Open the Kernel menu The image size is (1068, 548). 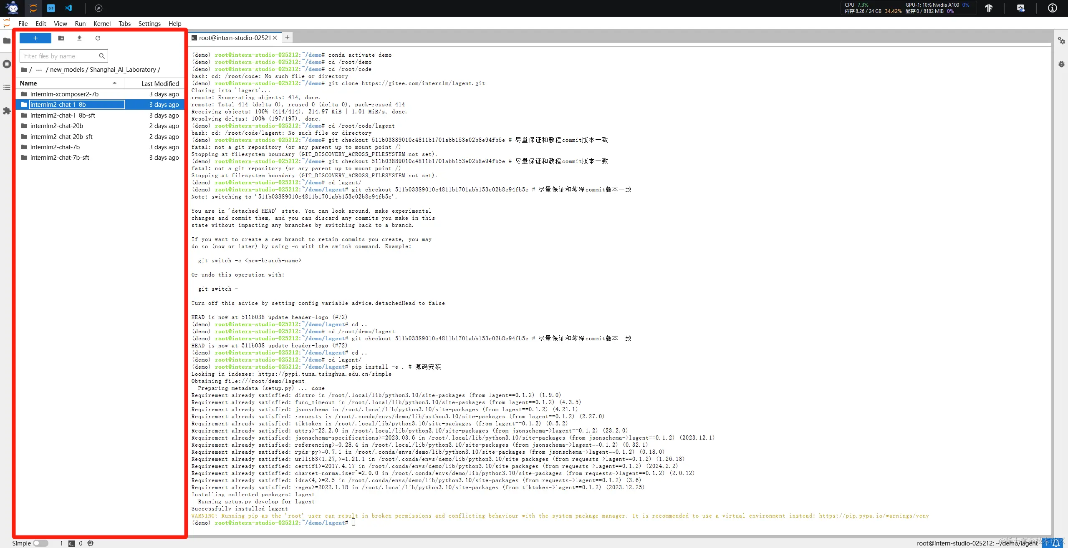click(102, 23)
